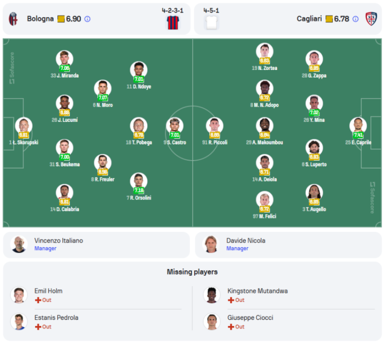389x344 pixels.
Task: Select goalkeeper E. Caprile's avatar
Action: coord(358,126)
